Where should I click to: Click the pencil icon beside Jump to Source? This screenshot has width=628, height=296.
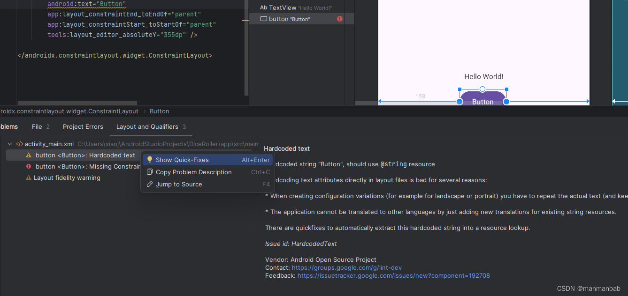point(150,184)
